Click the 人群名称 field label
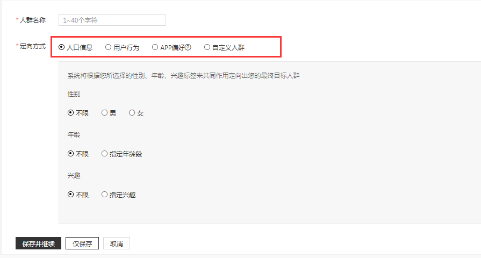The width and height of the screenshot is (481, 258). click(32, 20)
